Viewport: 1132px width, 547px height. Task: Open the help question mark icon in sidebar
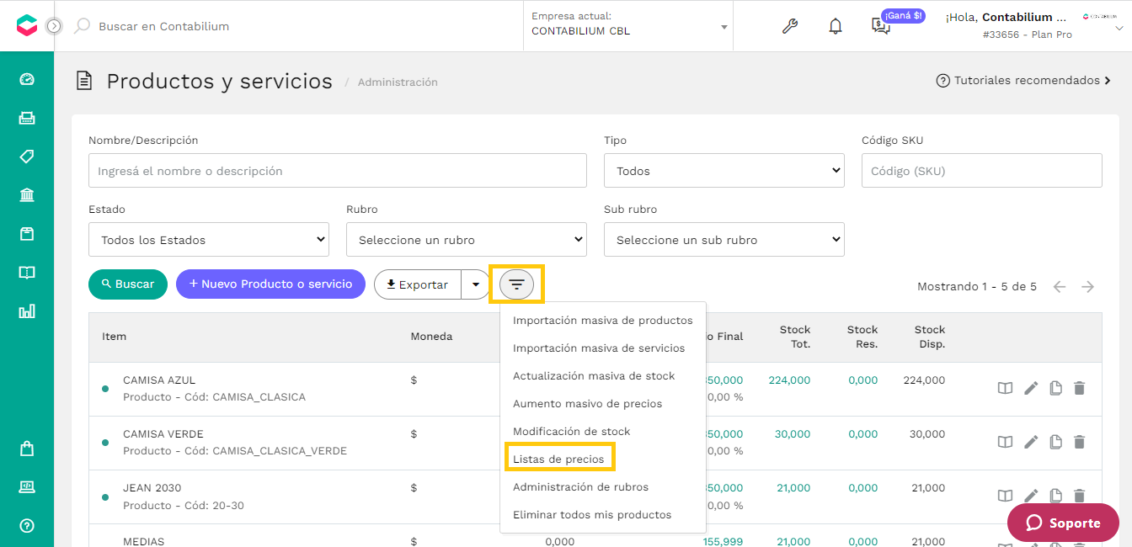(27, 526)
